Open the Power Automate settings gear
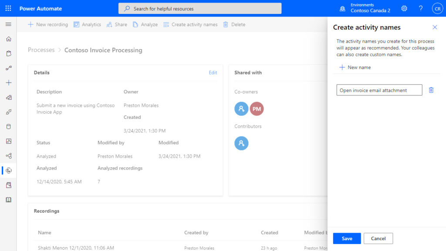The width and height of the screenshot is (446, 251). pyautogui.click(x=404, y=8)
